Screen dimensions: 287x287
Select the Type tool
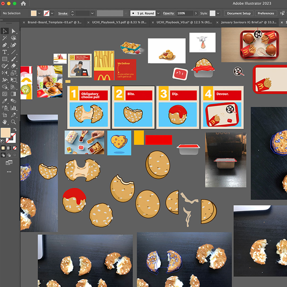coord(5,52)
